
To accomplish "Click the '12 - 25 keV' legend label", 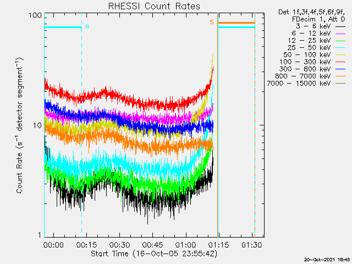I will tap(309, 41).
